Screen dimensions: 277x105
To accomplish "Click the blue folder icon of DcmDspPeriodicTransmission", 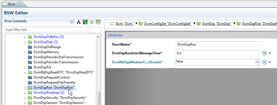I will pyautogui.click(x=30, y=62).
